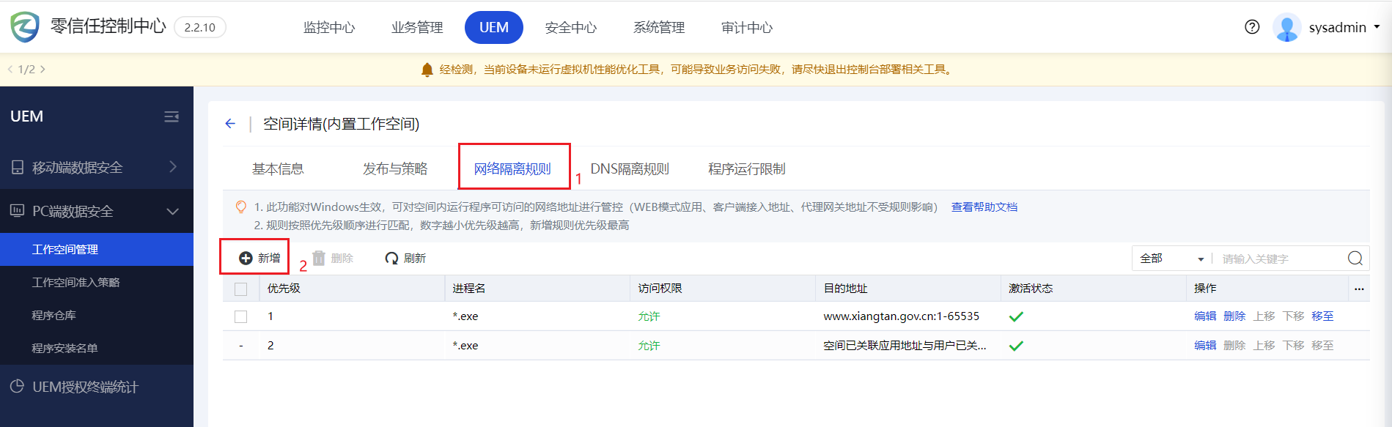Viewport: 1392px width, 427px height.
Task: Collapse the UEM sidebar menu icon
Action: [172, 117]
